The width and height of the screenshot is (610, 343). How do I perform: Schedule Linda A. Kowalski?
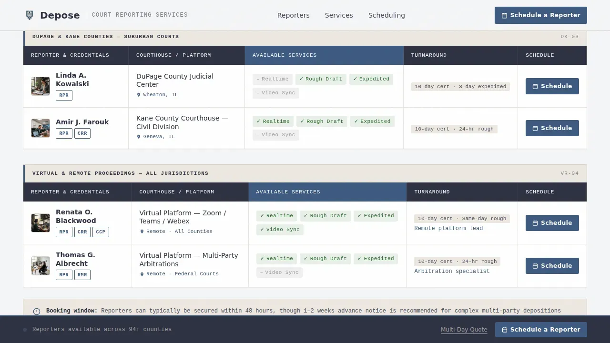tap(552, 86)
